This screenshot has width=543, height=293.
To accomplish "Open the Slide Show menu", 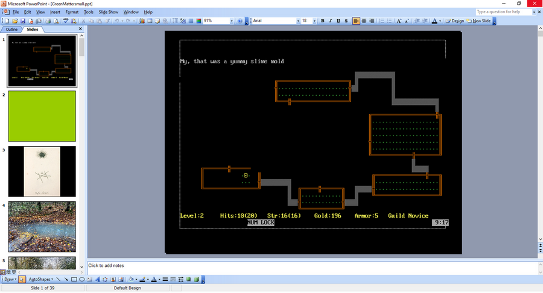I will [x=108, y=12].
